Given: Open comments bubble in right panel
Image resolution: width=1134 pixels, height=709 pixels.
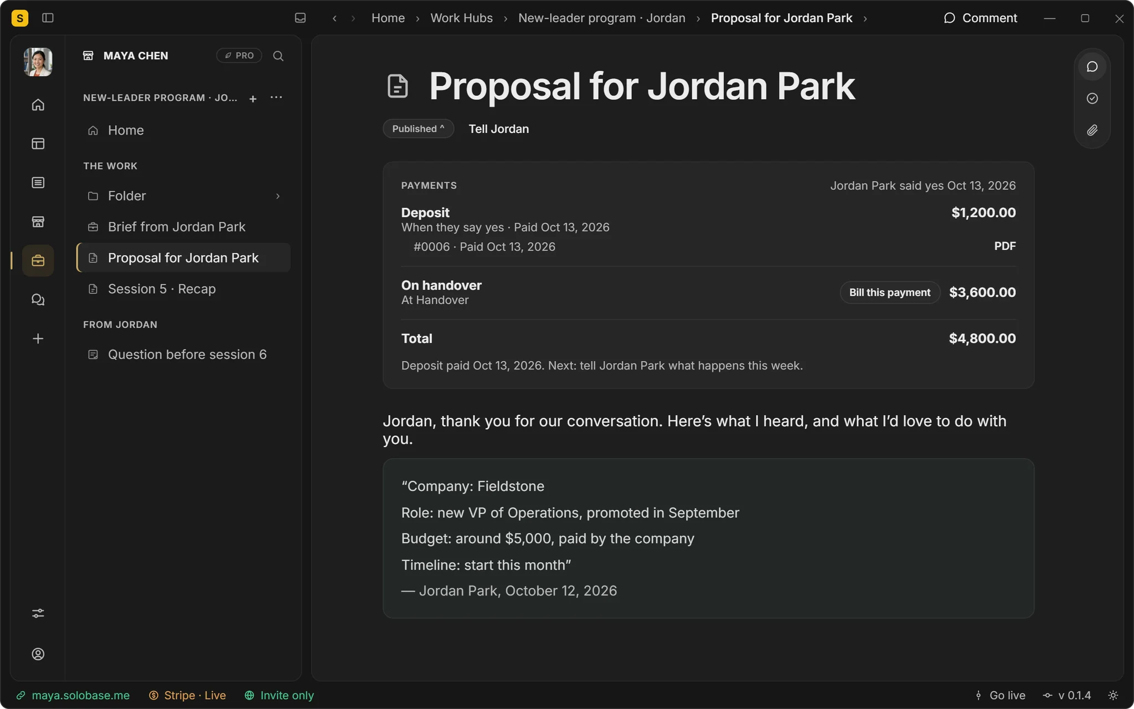Looking at the screenshot, I should coord(1092,66).
